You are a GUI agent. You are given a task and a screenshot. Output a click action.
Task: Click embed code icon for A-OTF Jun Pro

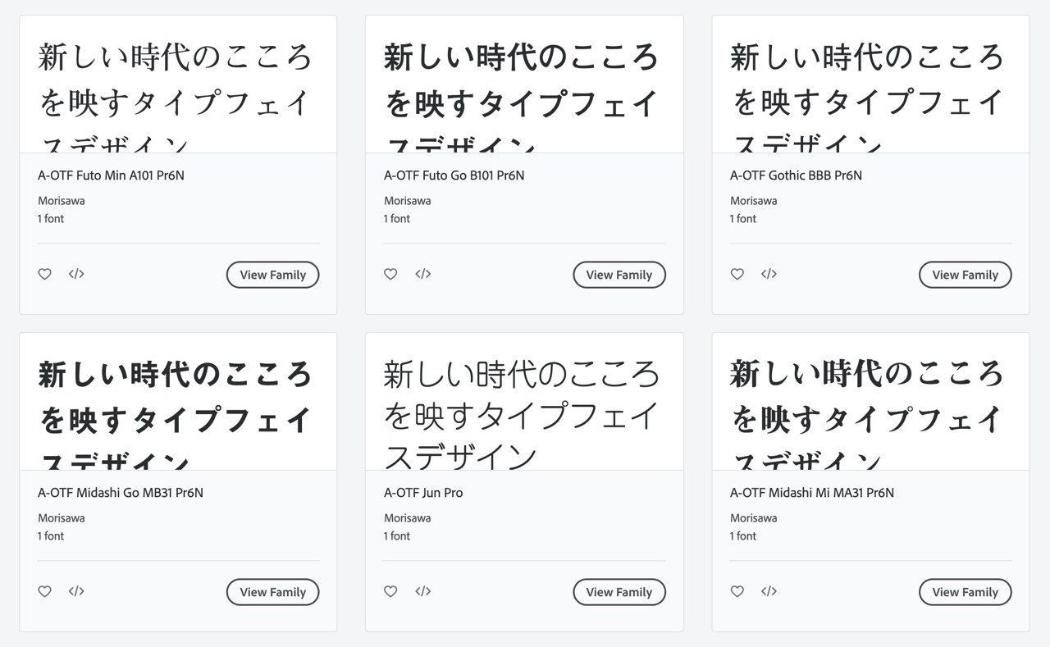click(422, 591)
